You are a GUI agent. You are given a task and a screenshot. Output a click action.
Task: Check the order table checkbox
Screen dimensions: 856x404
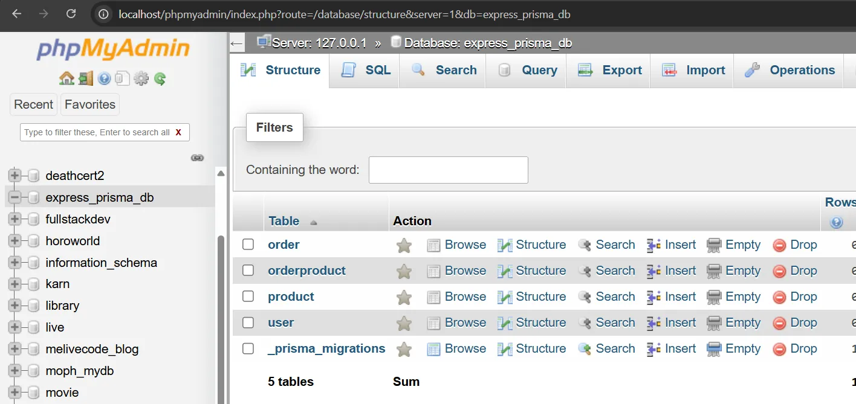(248, 245)
